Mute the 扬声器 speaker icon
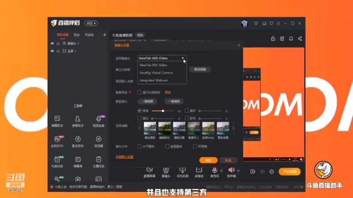This screenshot has width=353, height=198. [231, 170]
